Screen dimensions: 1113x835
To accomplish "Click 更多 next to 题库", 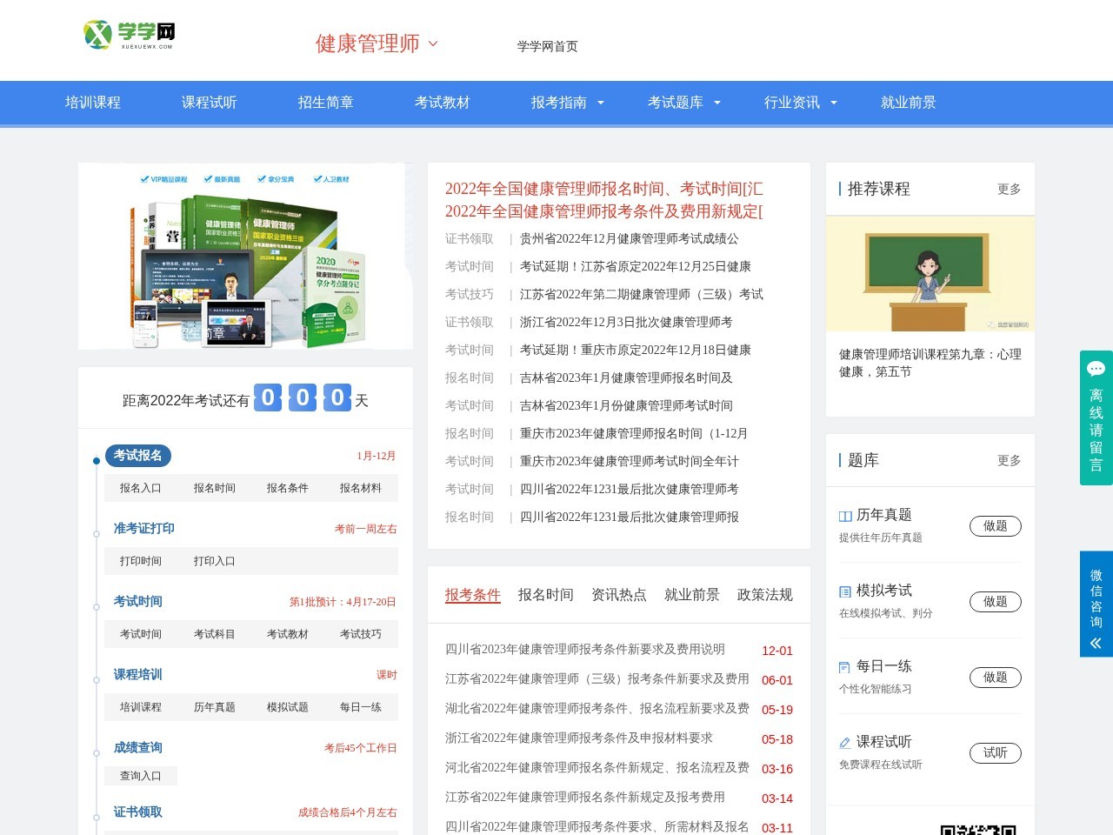I will (x=1010, y=460).
